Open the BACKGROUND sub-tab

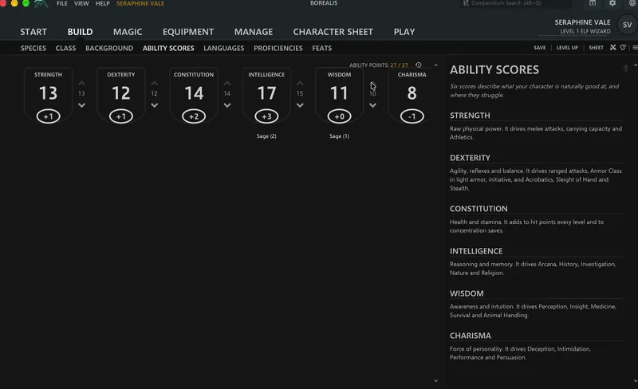(x=109, y=48)
